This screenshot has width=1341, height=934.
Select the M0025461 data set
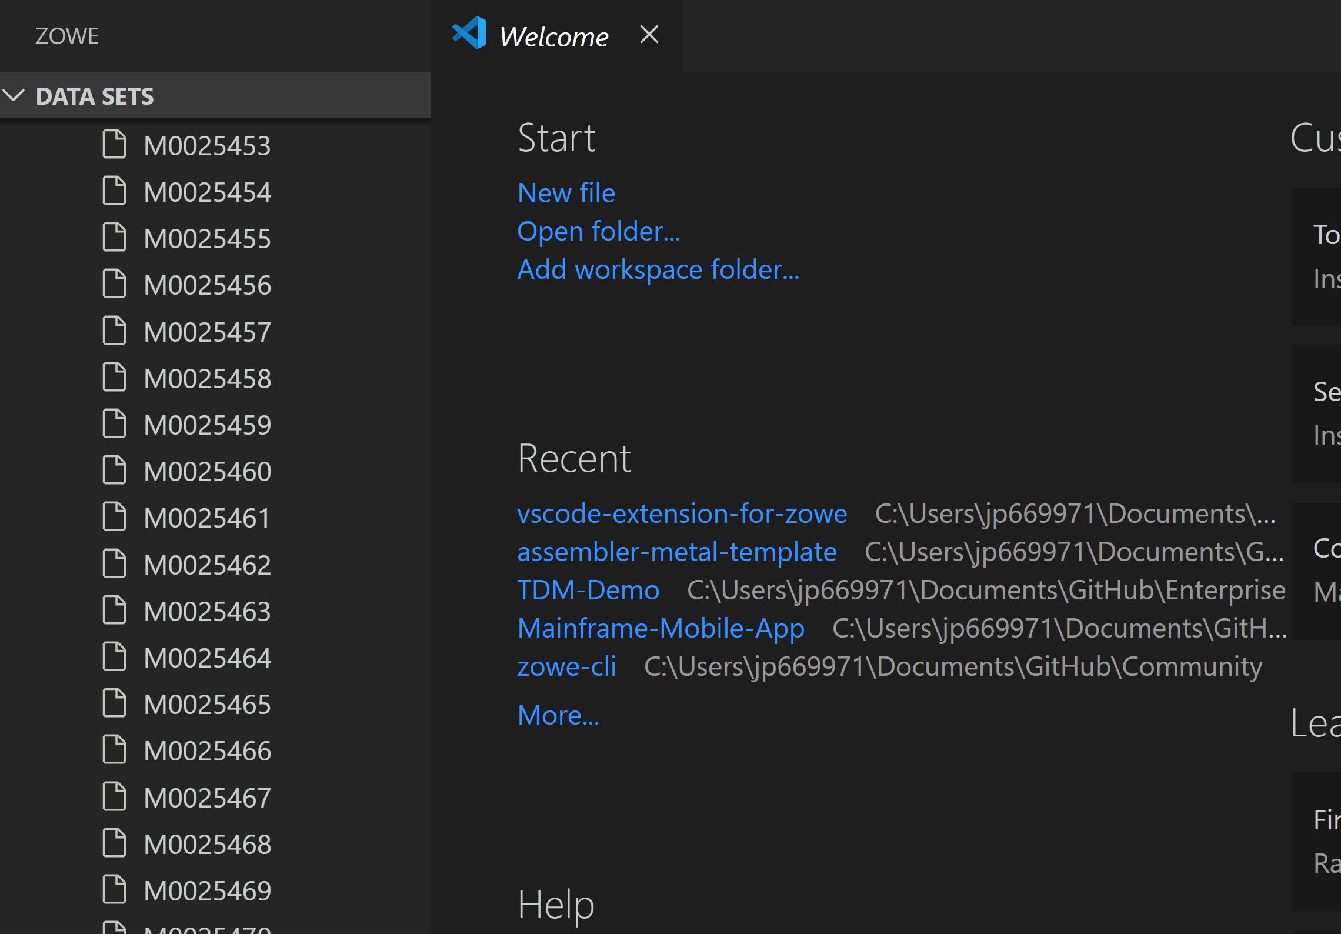tap(207, 517)
